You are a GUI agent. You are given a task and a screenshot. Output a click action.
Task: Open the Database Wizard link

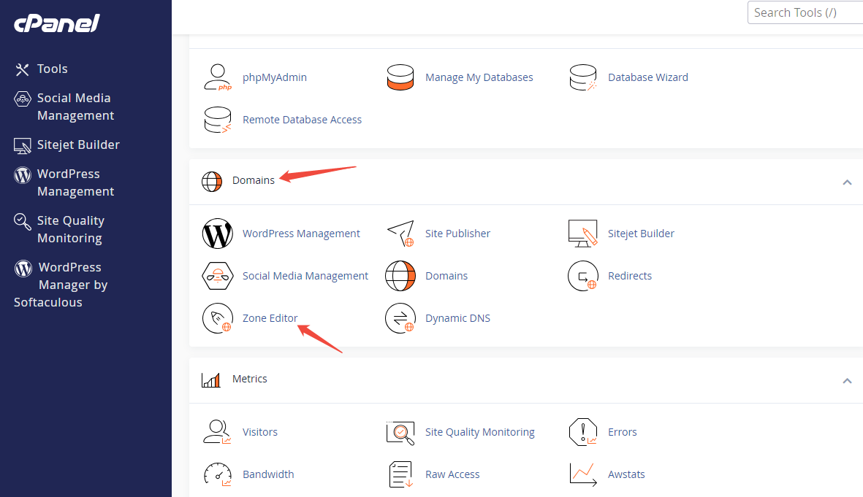point(648,77)
